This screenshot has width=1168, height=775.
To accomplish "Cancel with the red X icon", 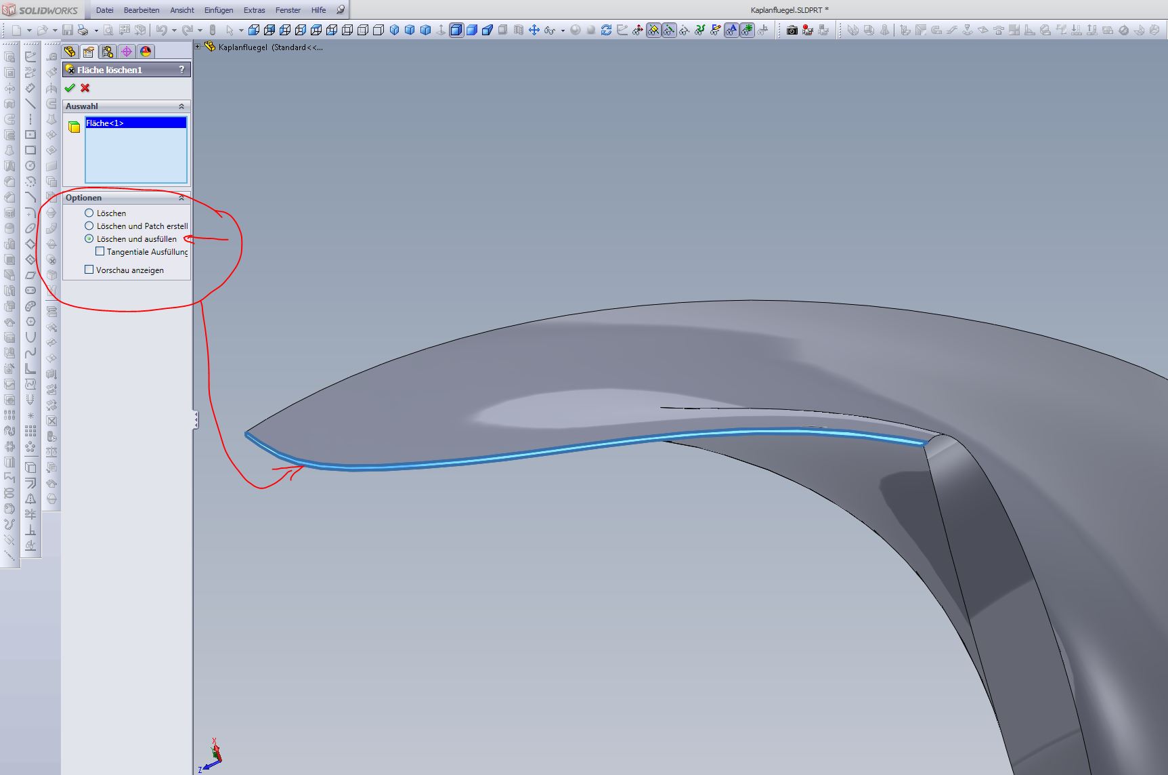I will pos(85,88).
